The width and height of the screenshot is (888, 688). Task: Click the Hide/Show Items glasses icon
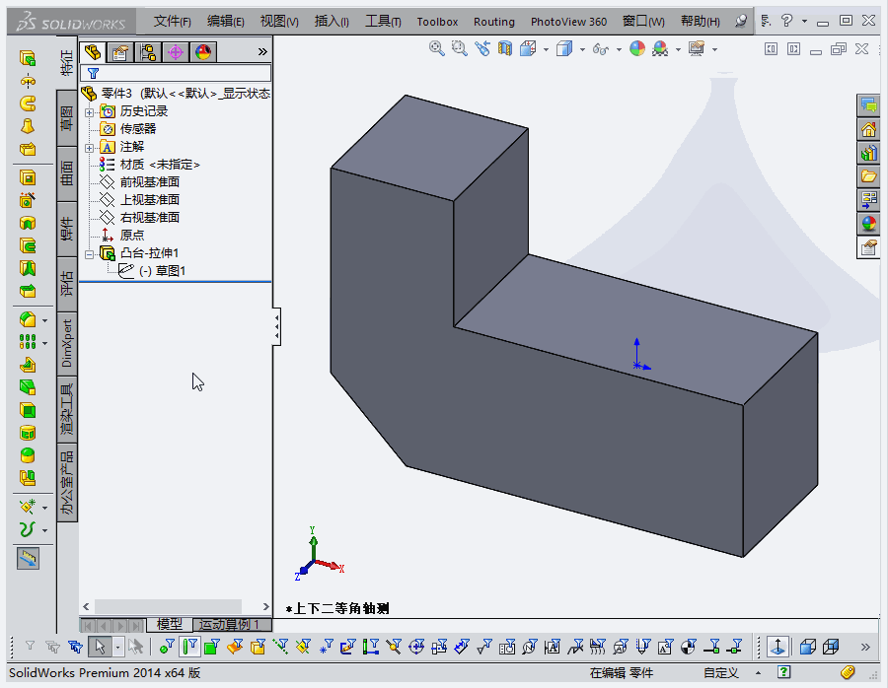[600, 50]
